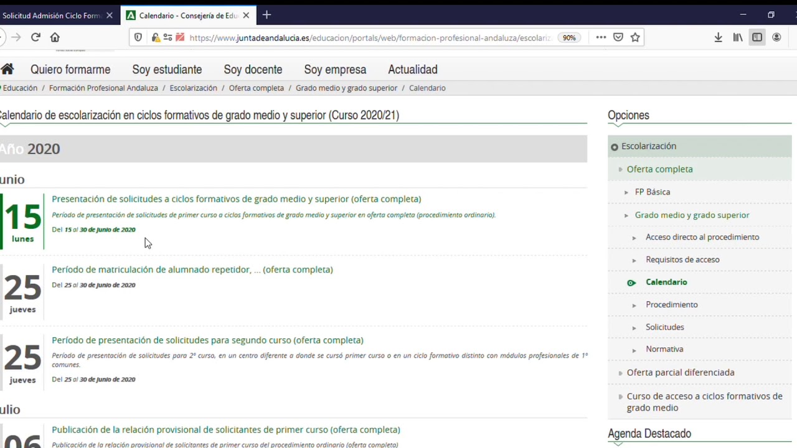Expand the Solicitudes arrow

click(634, 327)
